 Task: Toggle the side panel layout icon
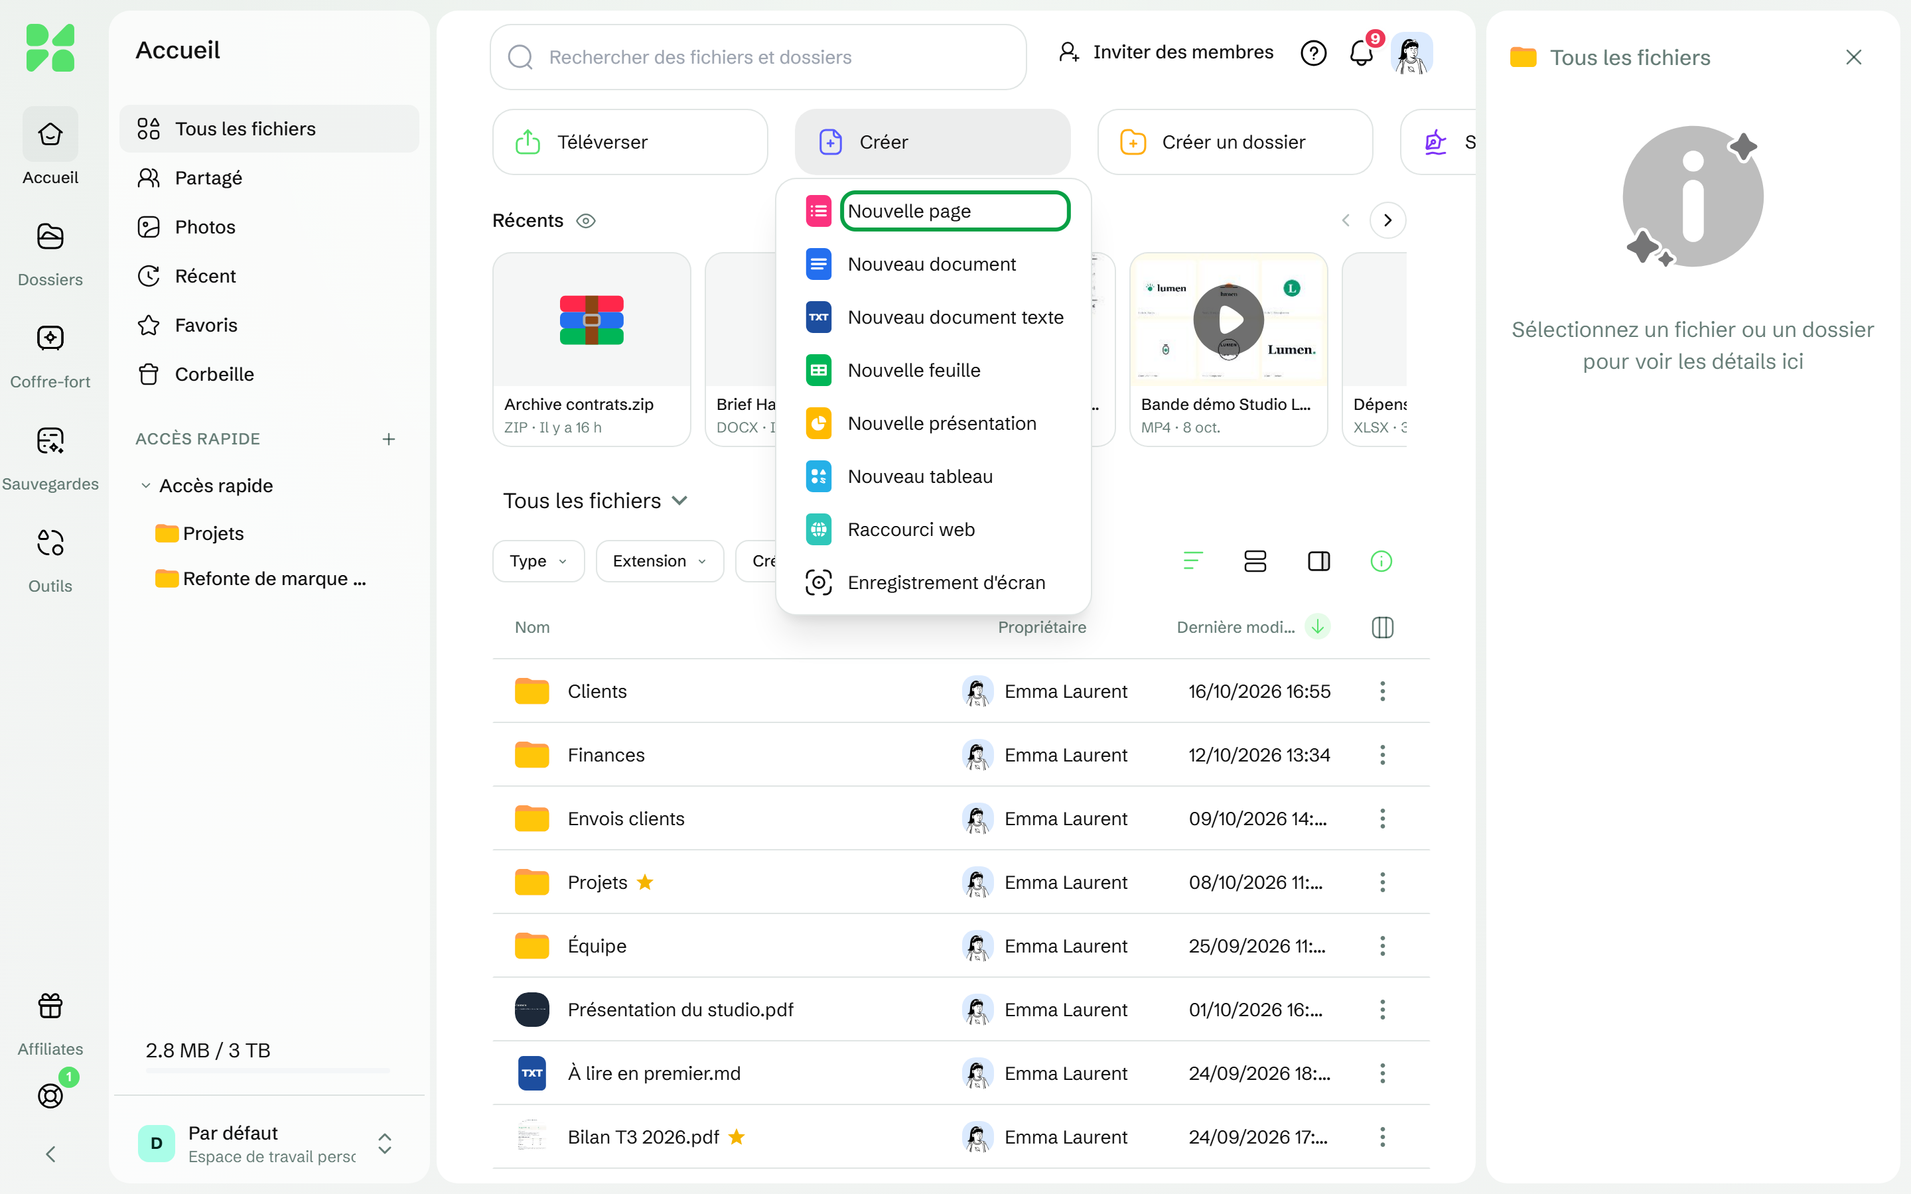point(1318,561)
